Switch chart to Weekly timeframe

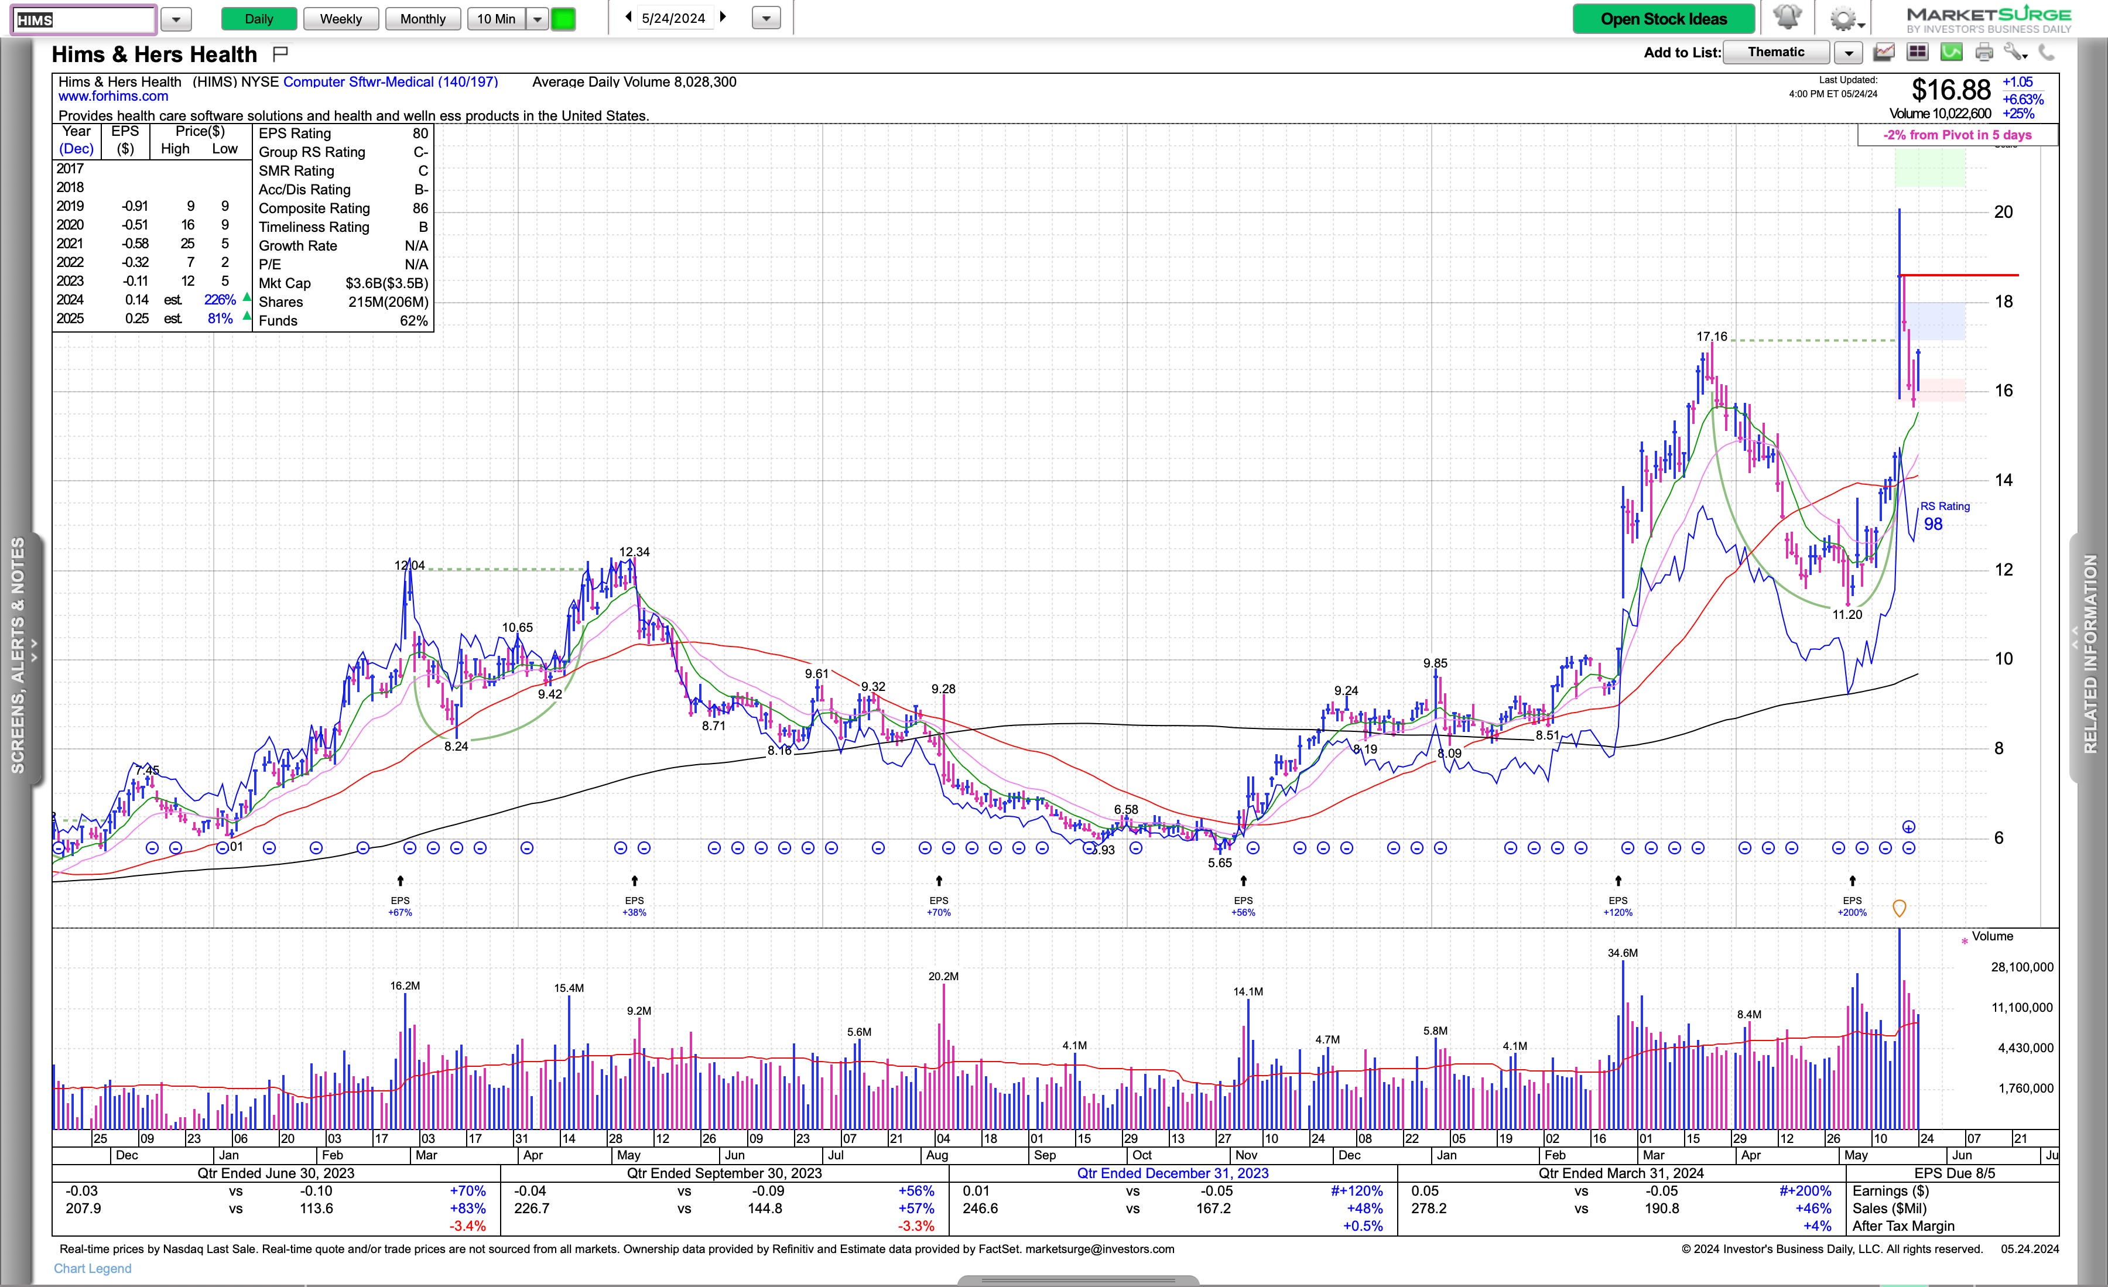tap(340, 19)
